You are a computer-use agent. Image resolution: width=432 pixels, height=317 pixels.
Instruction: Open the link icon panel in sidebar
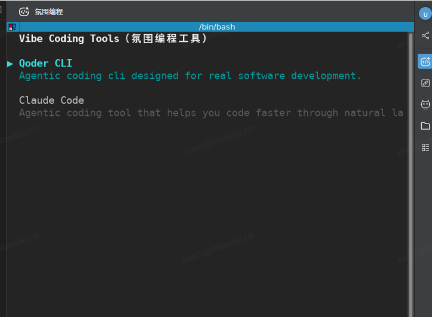pos(425,83)
